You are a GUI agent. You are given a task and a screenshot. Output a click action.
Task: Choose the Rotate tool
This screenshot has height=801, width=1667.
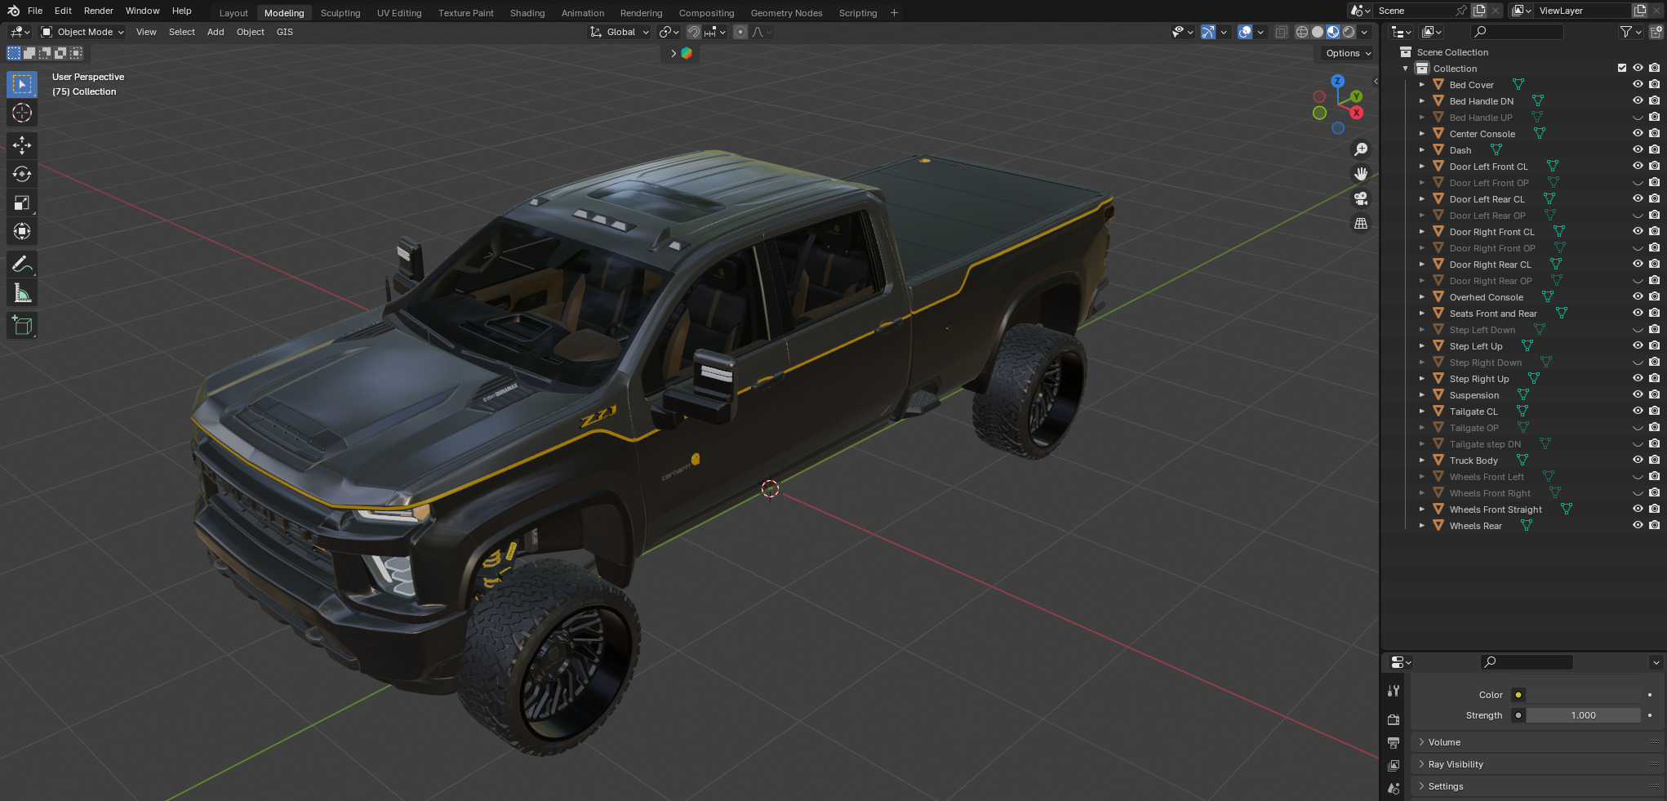pyautogui.click(x=22, y=174)
